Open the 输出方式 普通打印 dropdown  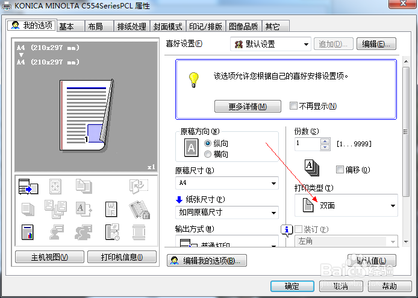227,241
